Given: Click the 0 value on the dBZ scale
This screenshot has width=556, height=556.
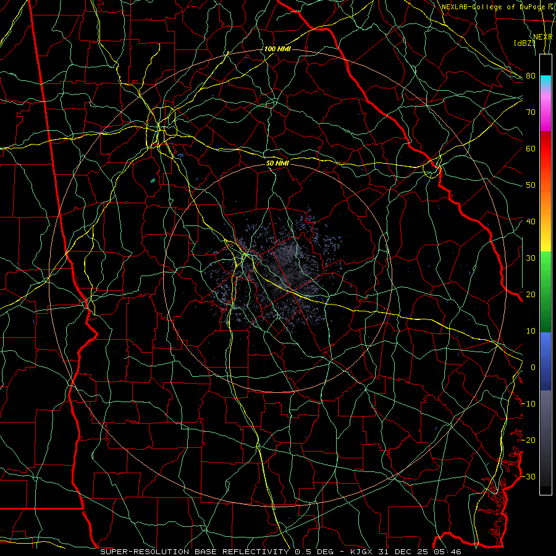Looking at the screenshot, I should coord(533,368).
